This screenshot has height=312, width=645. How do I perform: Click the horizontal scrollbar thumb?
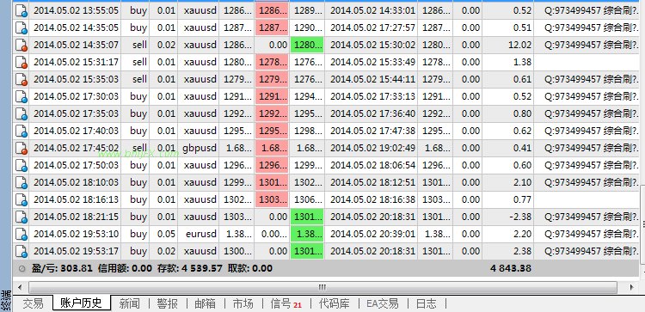322,287
